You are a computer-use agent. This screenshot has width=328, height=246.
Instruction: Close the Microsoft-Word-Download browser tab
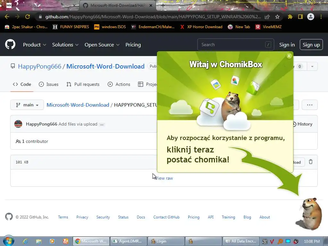(151, 5)
